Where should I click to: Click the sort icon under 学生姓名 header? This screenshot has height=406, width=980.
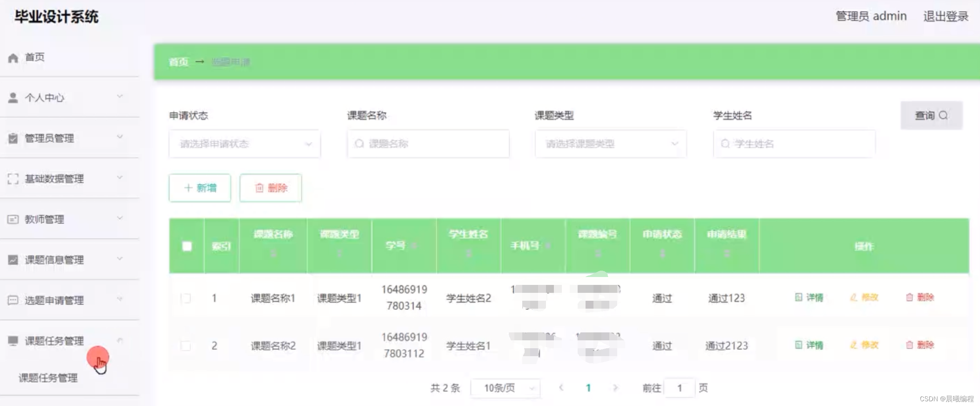pos(469,253)
